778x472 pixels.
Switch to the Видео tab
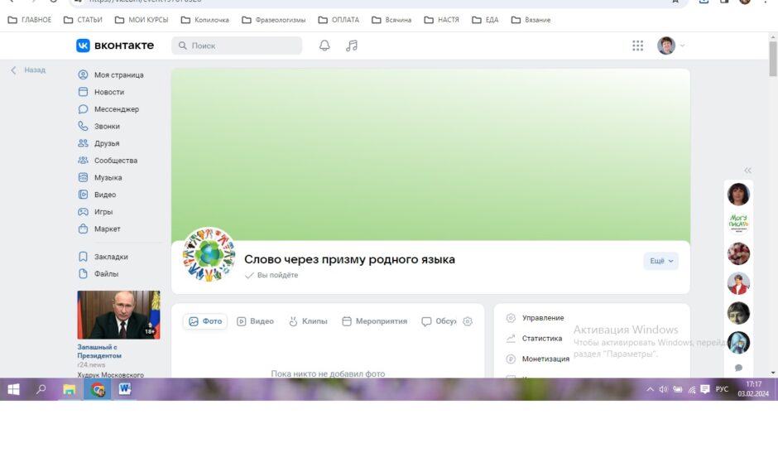pyautogui.click(x=255, y=321)
